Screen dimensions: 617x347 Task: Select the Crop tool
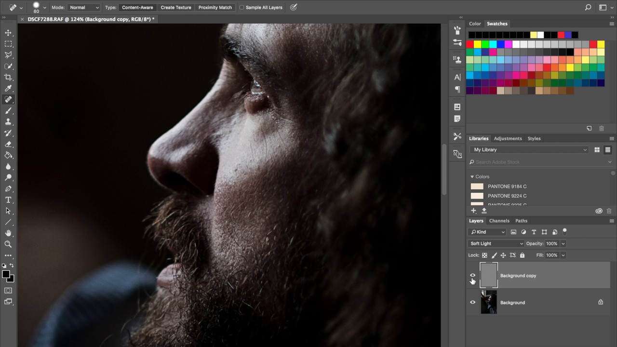tap(8, 77)
